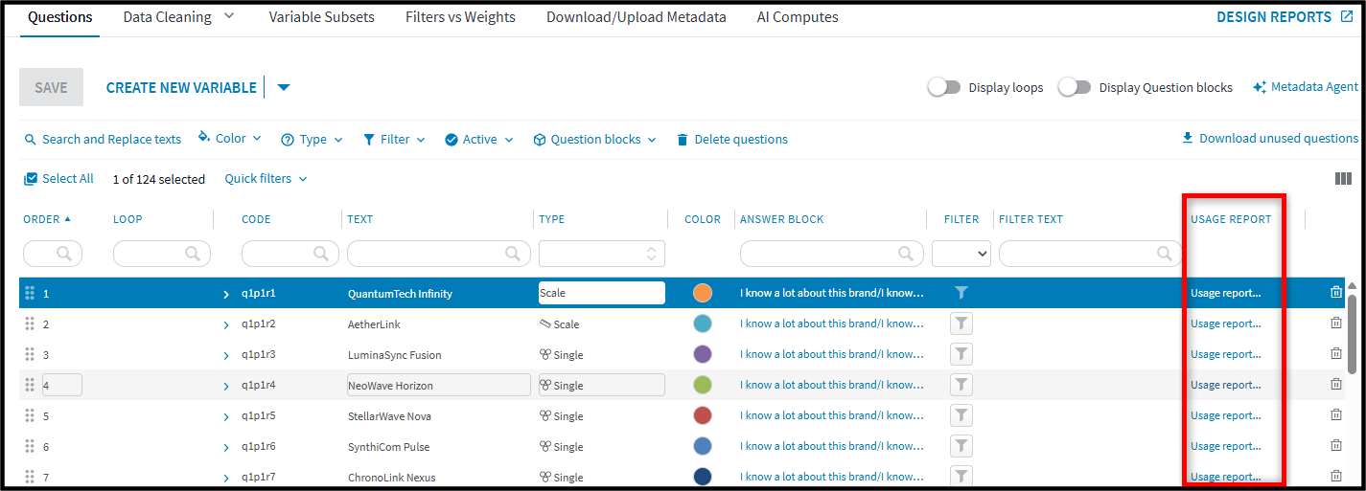
Task: Open Usage report link for AetherLink
Action: pos(1226,324)
